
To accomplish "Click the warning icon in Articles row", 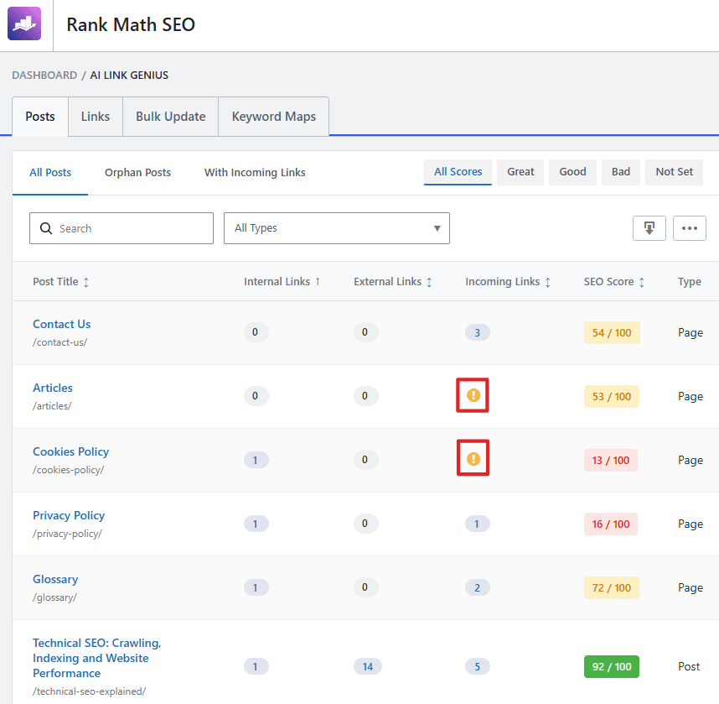I will [x=473, y=395].
